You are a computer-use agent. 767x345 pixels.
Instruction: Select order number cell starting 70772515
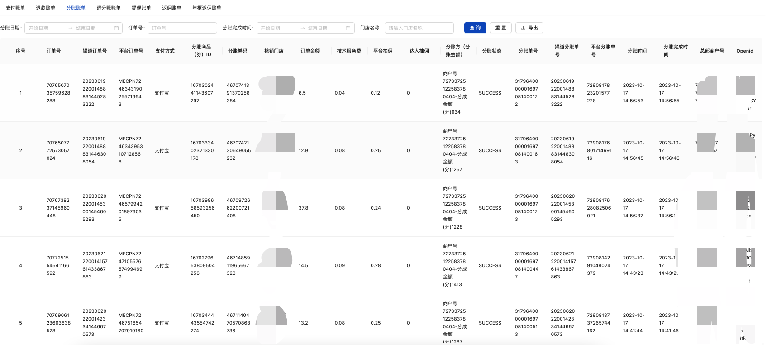[x=58, y=265]
